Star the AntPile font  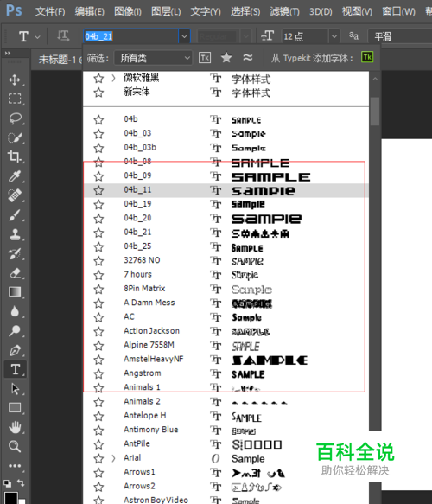click(x=98, y=444)
